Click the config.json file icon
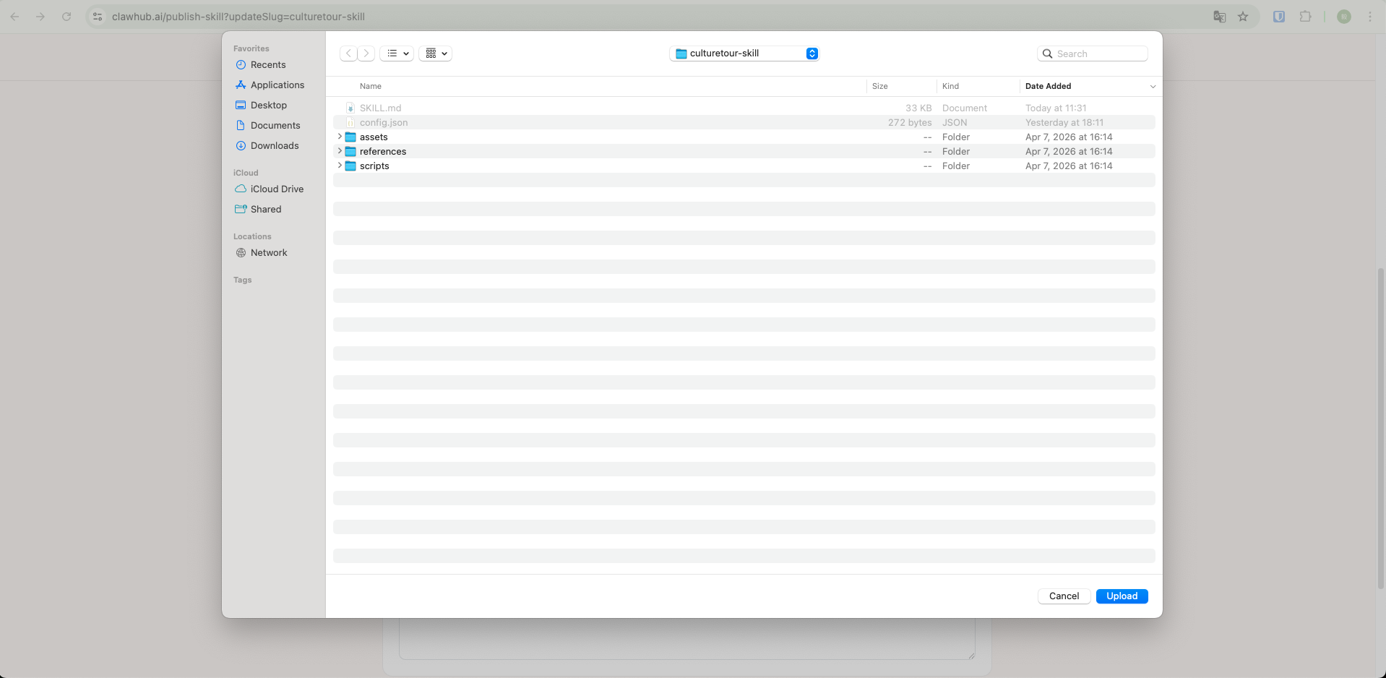Viewport: 1386px width, 678px height. pyautogui.click(x=350, y=122)
